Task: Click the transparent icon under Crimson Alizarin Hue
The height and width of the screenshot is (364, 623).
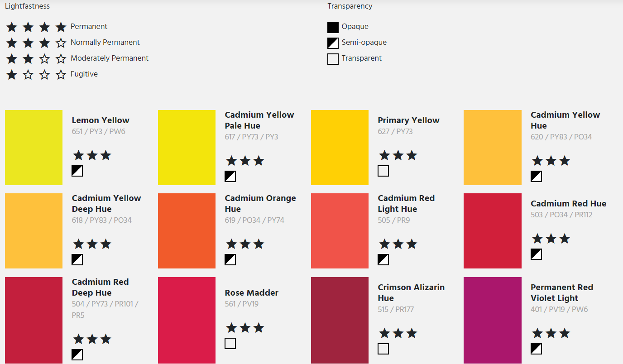Action: (x=383, y=349)
